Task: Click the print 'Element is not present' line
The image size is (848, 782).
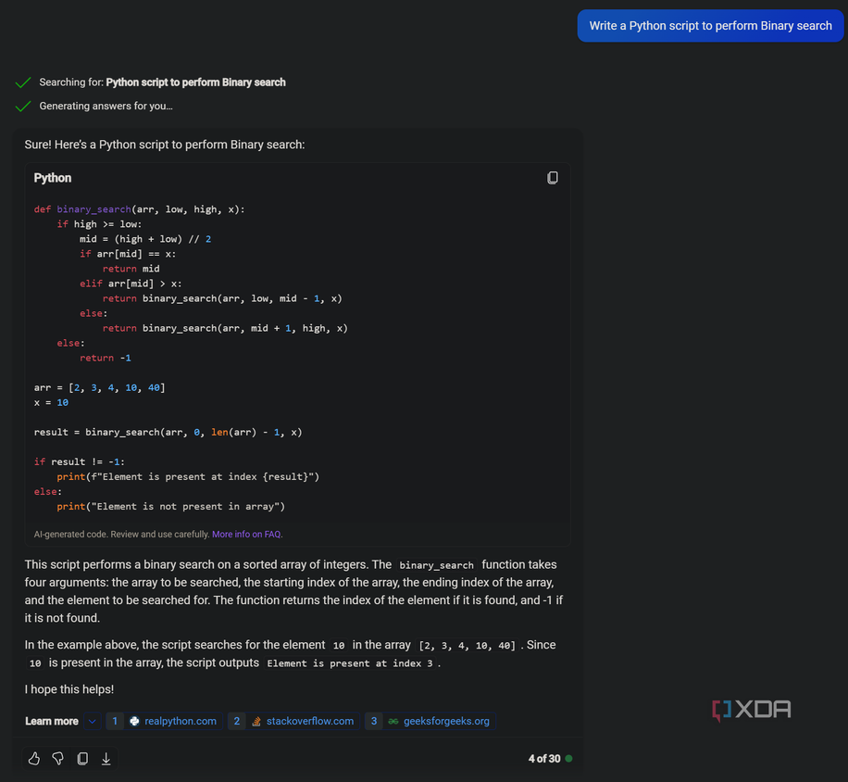Action: pos(171,507)
